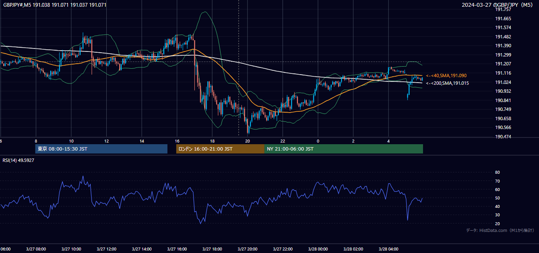Click hour label 18 under price chart
This screenshot has width=539, height=253.
point(212,141)
